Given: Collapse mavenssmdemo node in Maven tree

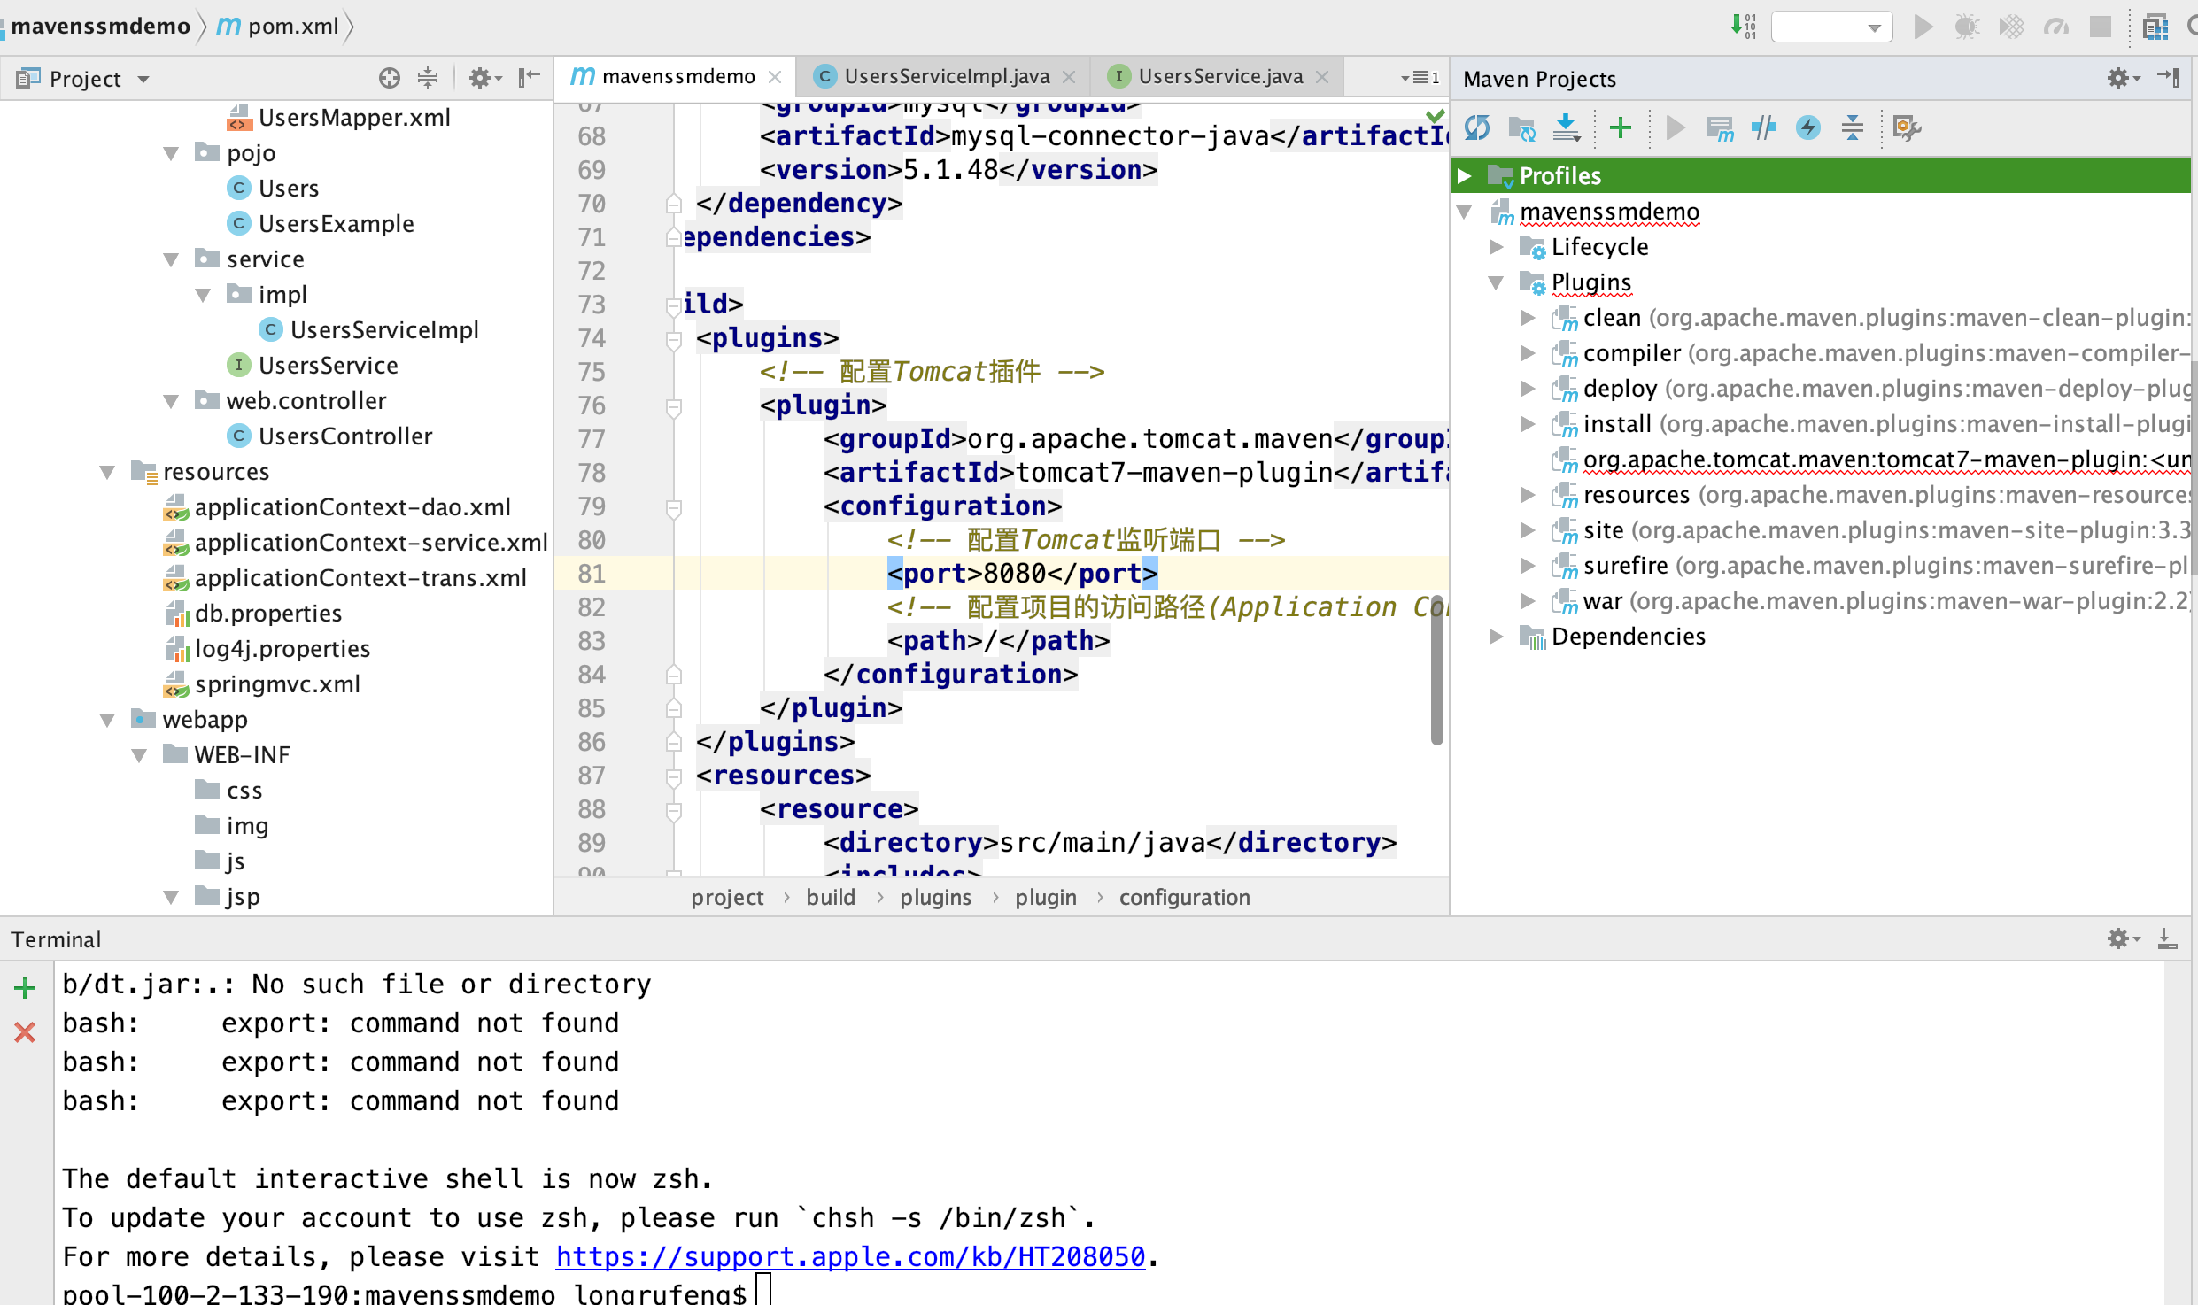Looking at the screenshot, I should pos(1465,212).
